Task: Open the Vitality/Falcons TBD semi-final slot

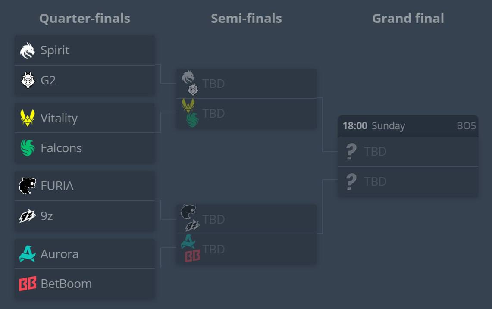Action: coord(246,113)
